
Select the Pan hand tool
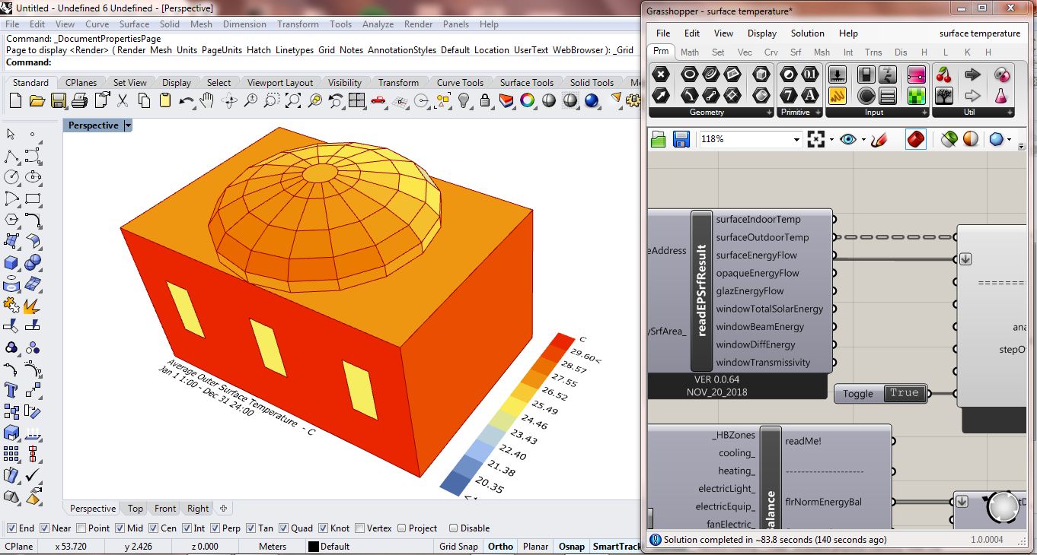coord(207,101)
